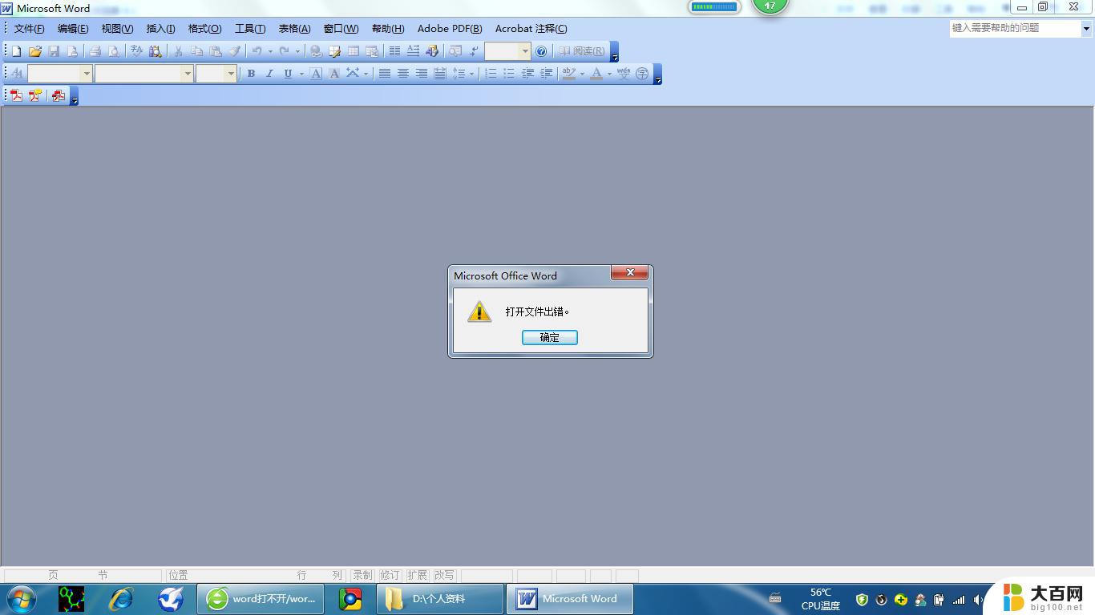Image resolution: width=1095 pixels, height=615 pixels.
Task: Open the Adobe PDF(B) menu
Action: tap(450, 29)
